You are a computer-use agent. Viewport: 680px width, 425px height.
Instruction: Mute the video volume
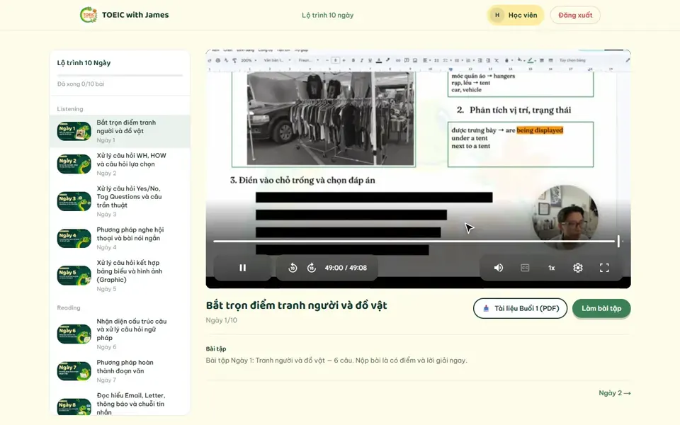pyautogui.click(x=498, y=268)
